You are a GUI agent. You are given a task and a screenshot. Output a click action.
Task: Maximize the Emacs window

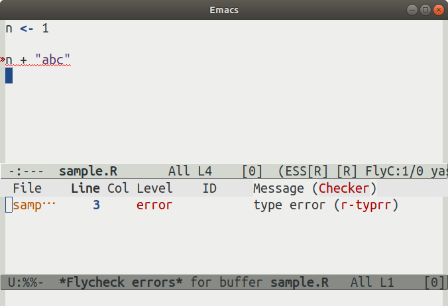pos(425,10)
